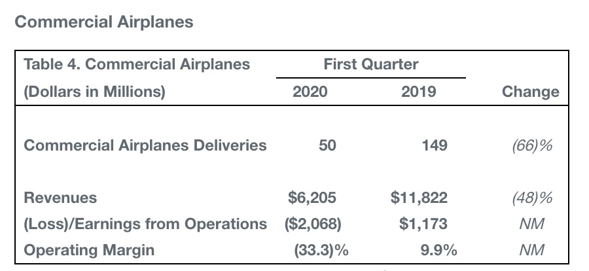Select the 2020 deliveries value 50
589x271 pixels.
click(327, 145)
